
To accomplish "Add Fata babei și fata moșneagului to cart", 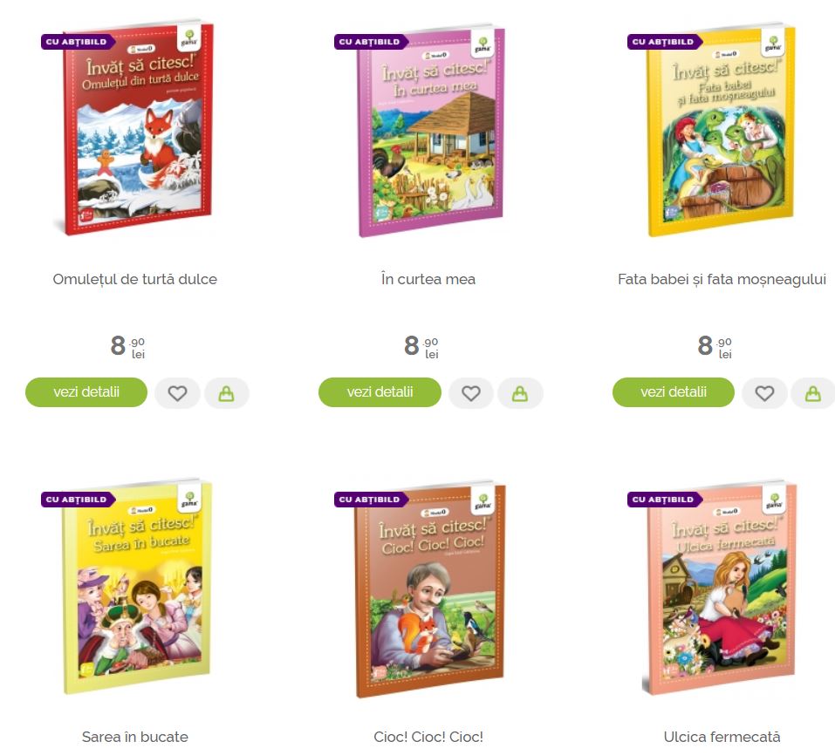I will (812, 393).
